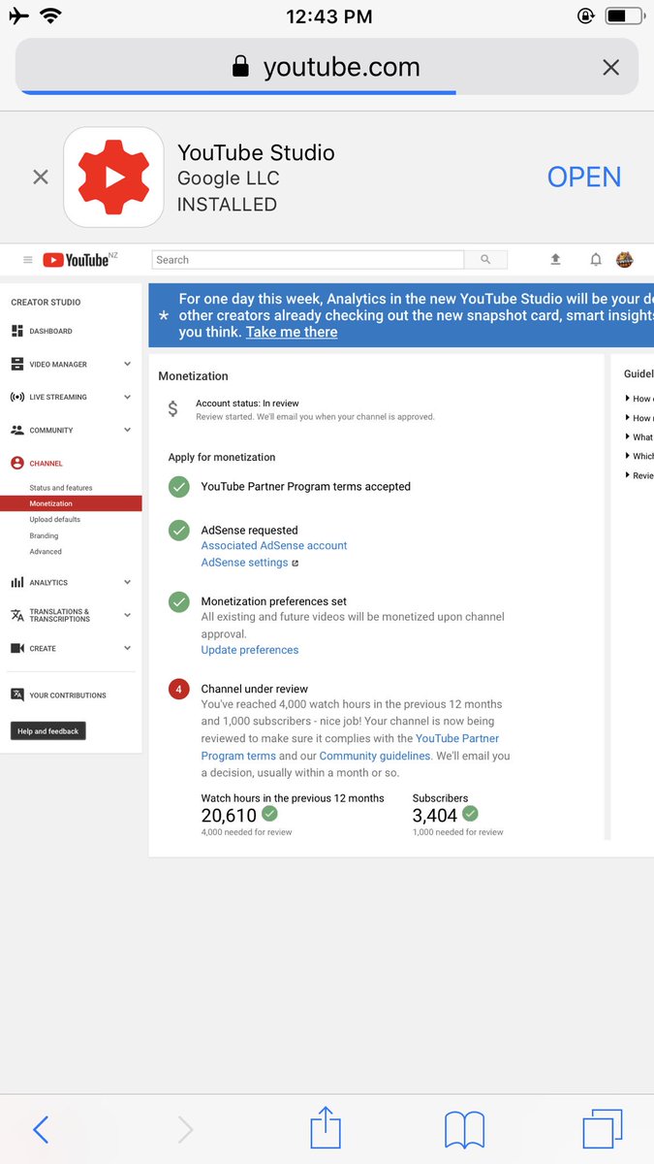Expand the Live Streaming chevron
The height and width of the screenshot is (1164, 654).
point(127,398)
